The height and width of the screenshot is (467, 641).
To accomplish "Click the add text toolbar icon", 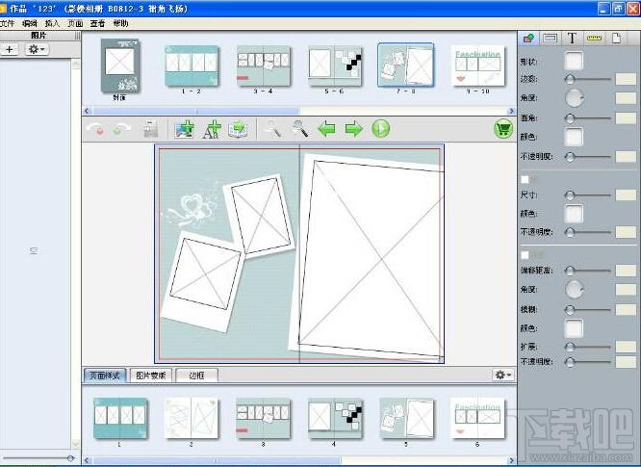I will point(212,130).
